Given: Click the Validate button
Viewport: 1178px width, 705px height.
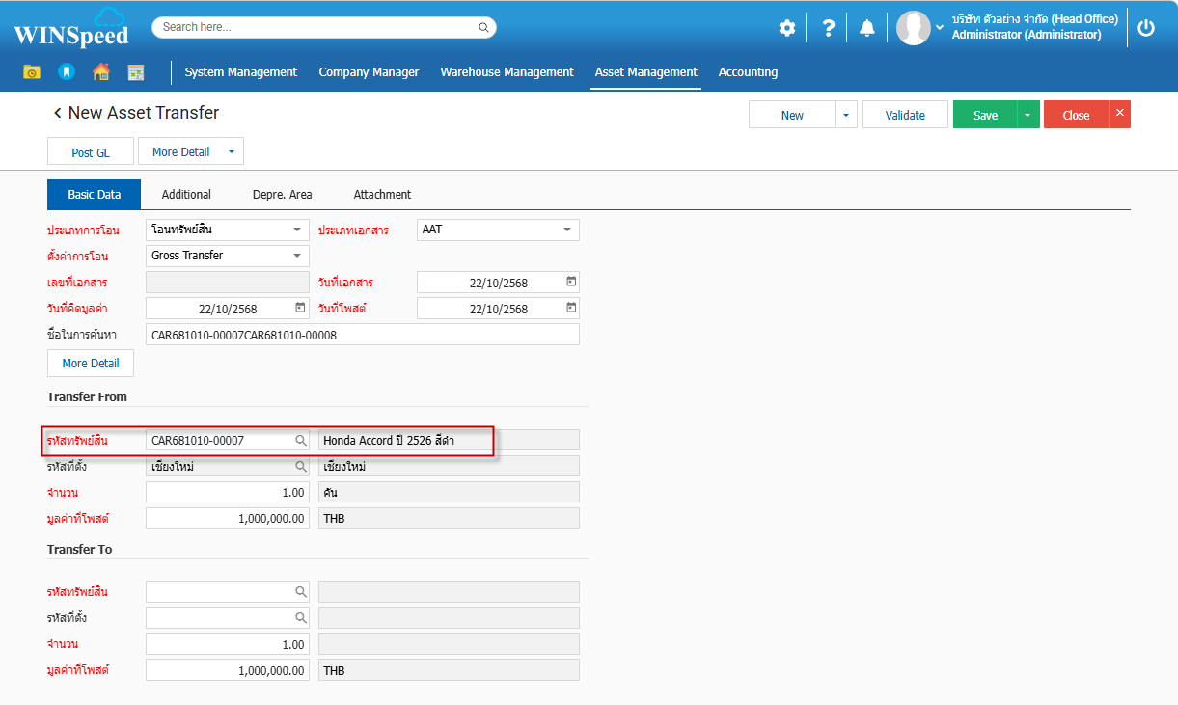Looking at the screenshot, I should coord(905,115).
